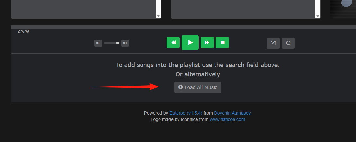Skip back with the rewind button
This screenshot has height=142, width=356.
pyautogui.click(x=173, y=43)
